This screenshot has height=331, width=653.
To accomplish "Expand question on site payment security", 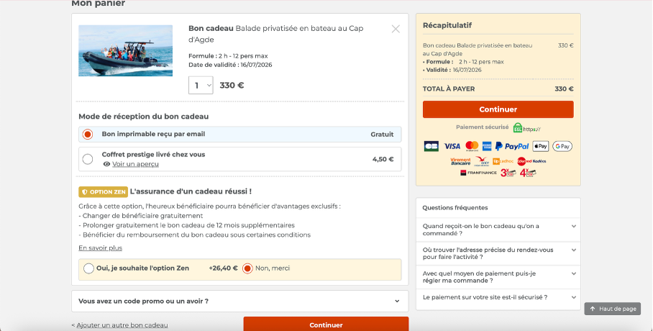I will click(498, 297).
